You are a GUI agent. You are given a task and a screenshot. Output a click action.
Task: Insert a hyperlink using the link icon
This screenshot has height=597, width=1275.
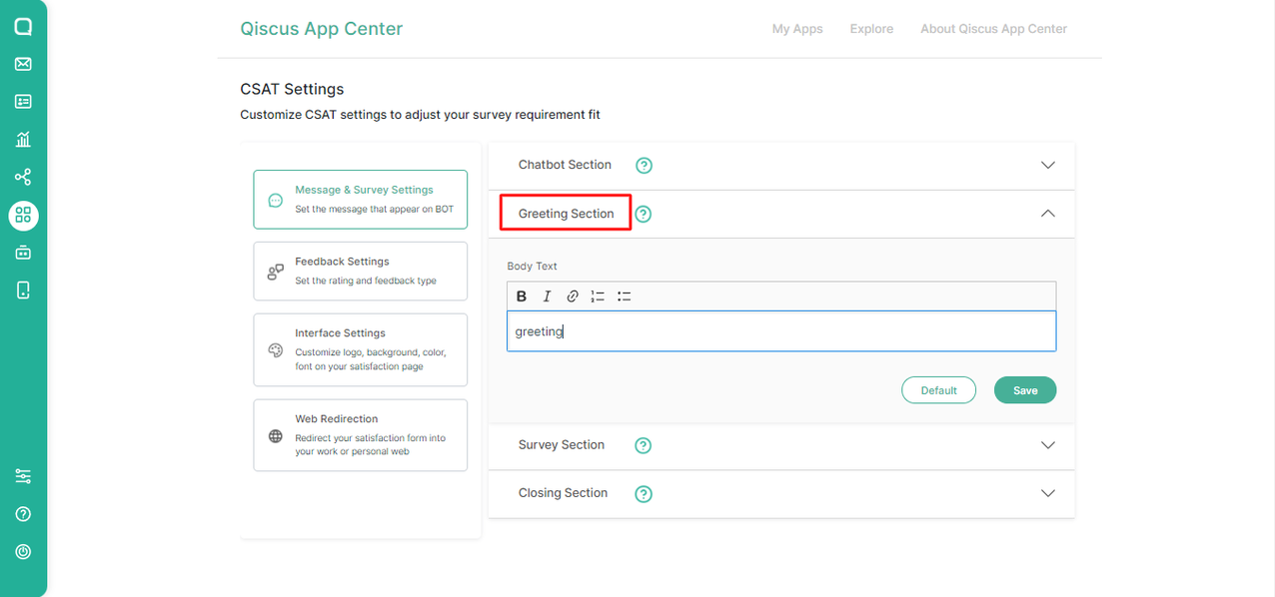tap(572, 296)
